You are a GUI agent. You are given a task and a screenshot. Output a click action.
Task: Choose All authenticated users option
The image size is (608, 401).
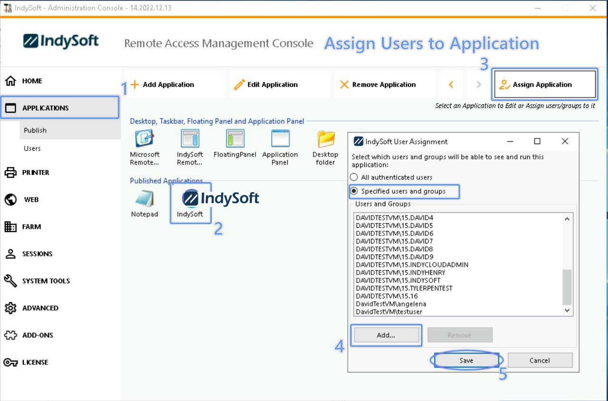[x=392, y=177]
